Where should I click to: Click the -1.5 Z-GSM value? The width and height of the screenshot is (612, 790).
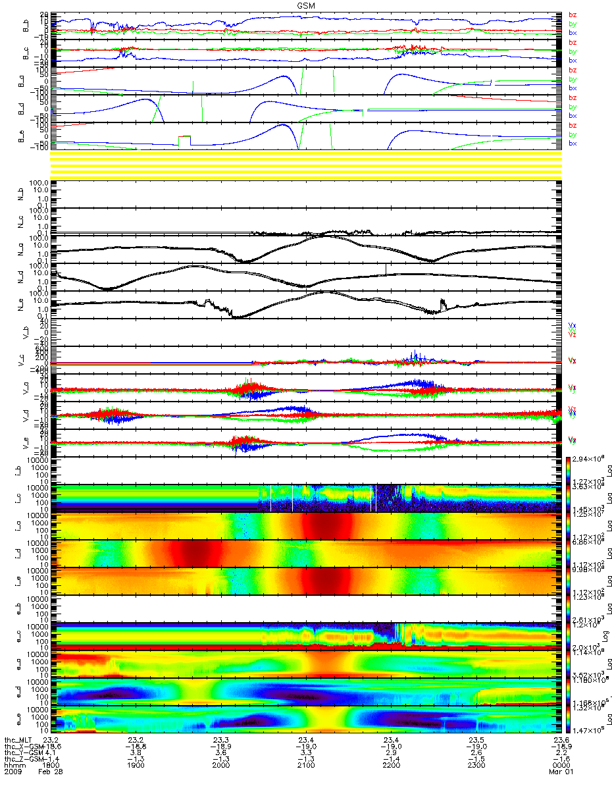click(475, 760)
